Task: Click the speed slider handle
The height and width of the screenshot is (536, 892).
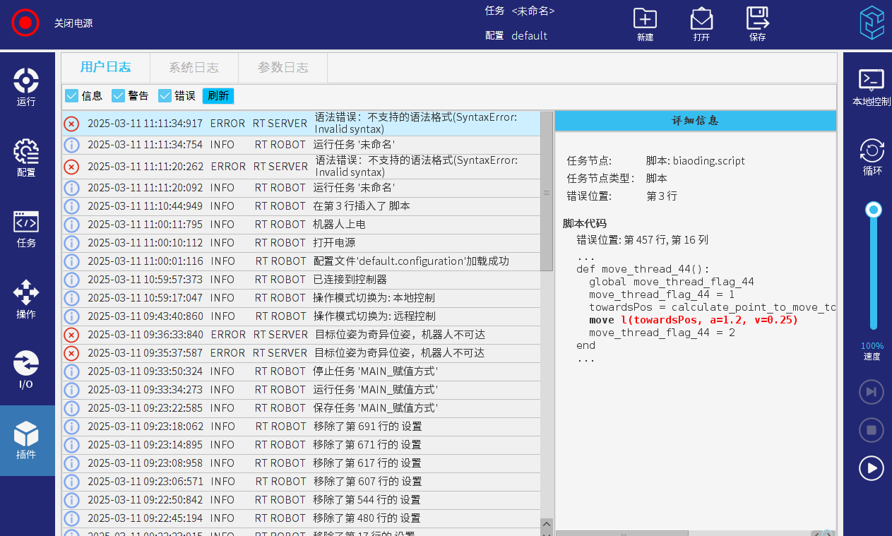Action: [874, 210]
